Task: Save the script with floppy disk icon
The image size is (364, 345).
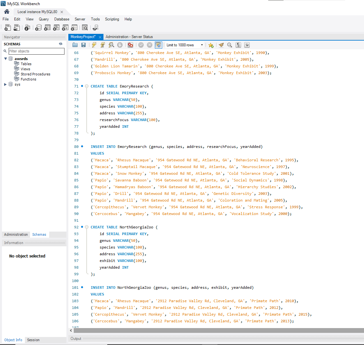Action: pos(84,45)
